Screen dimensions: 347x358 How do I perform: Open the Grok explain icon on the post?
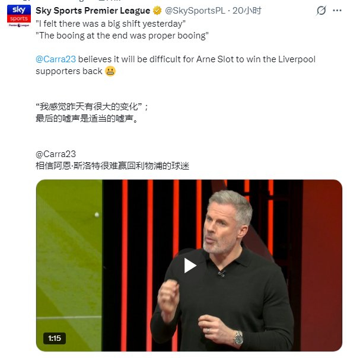pyautogui.click(x=321, y=11)
